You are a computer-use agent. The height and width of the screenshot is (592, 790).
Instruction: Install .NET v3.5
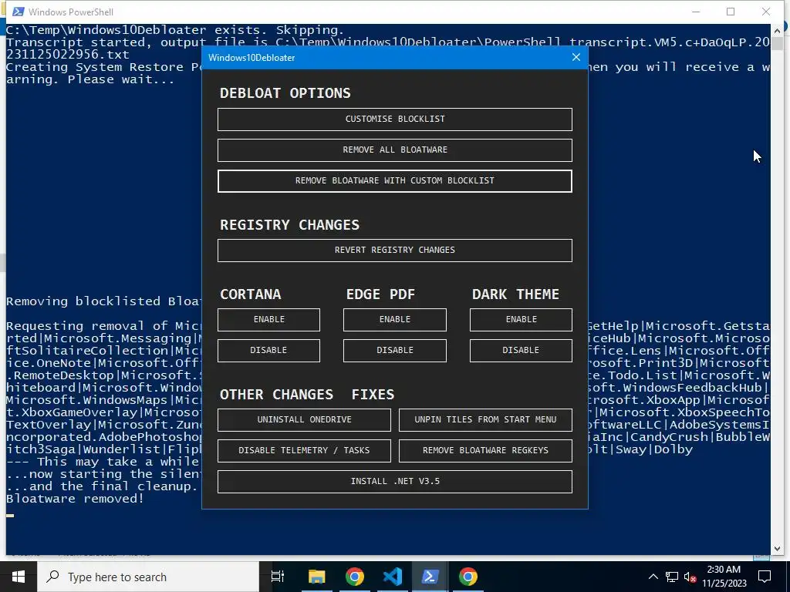tap(394, 482)
